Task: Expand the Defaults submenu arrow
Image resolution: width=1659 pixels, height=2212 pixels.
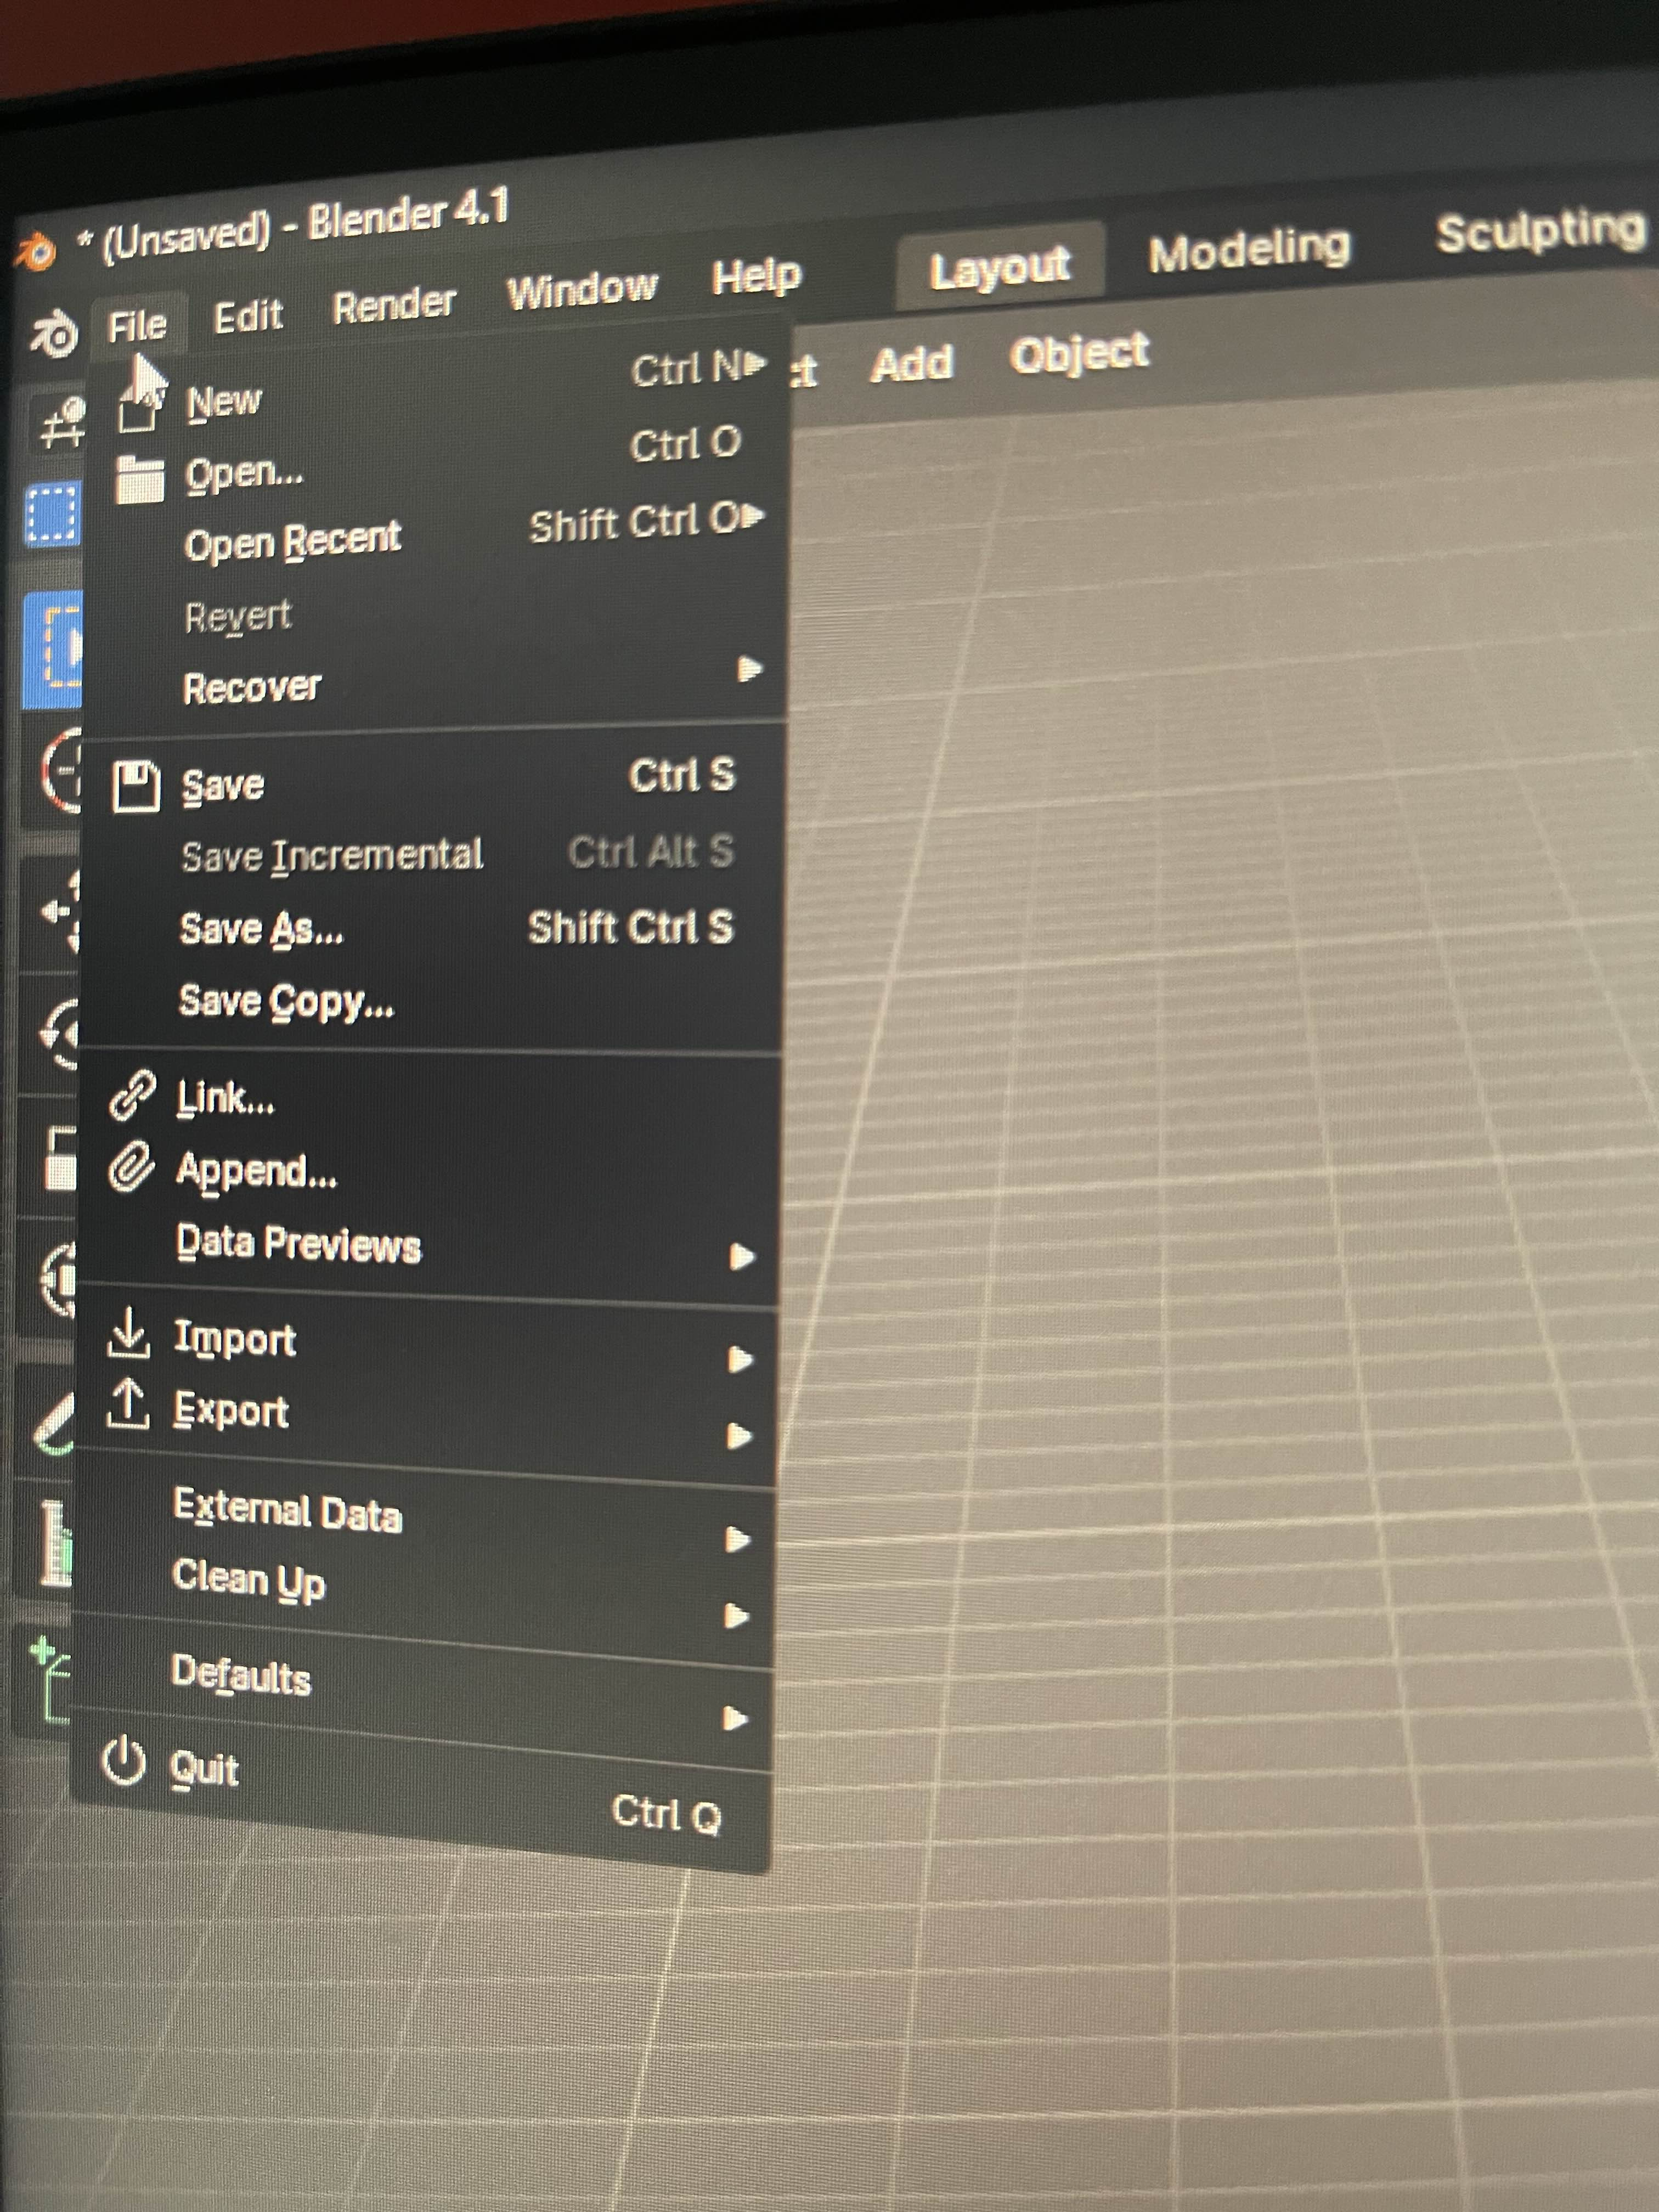Action: click(x=735, y=1719)
